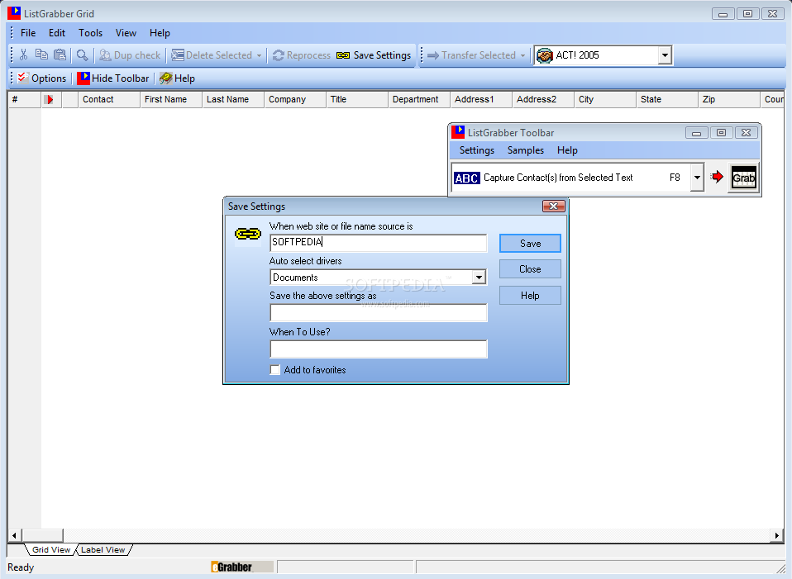The width and height of the screenshot is (792, 579).
Task: Click the Paste clipboard icon
Action: coord(60,55)
